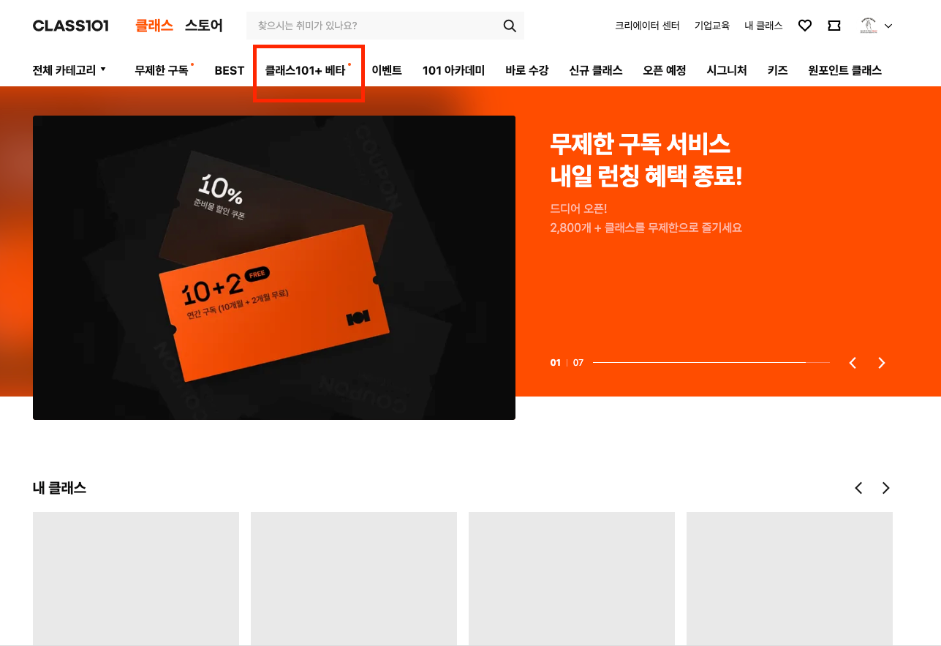Open the 기업교육 link

point(712,26)
